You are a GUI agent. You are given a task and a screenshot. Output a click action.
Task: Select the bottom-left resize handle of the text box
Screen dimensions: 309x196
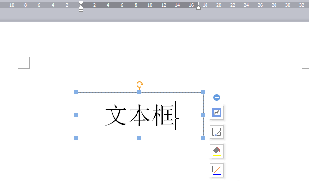coord(76,138)
